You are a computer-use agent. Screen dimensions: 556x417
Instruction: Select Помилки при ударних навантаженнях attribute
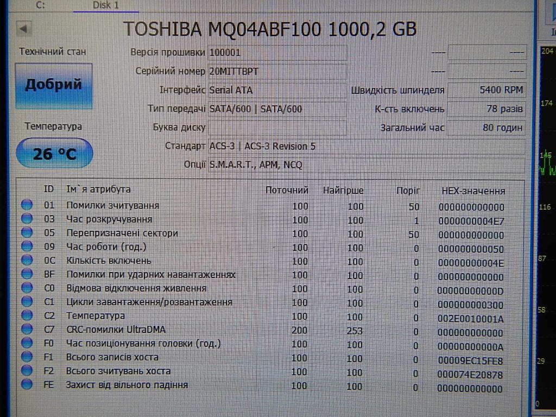coord(151,274)
